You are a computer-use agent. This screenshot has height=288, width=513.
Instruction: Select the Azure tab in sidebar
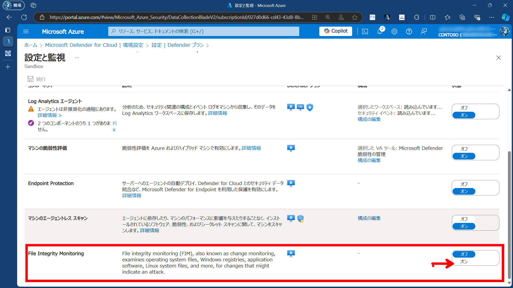pyautogui.click(x=8, y=41)
